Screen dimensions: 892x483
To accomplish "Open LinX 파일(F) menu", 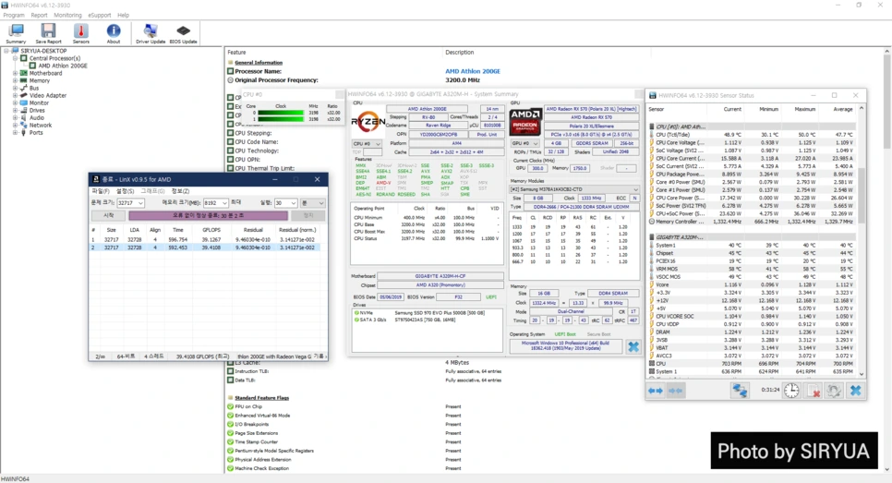I will (101, 191).
